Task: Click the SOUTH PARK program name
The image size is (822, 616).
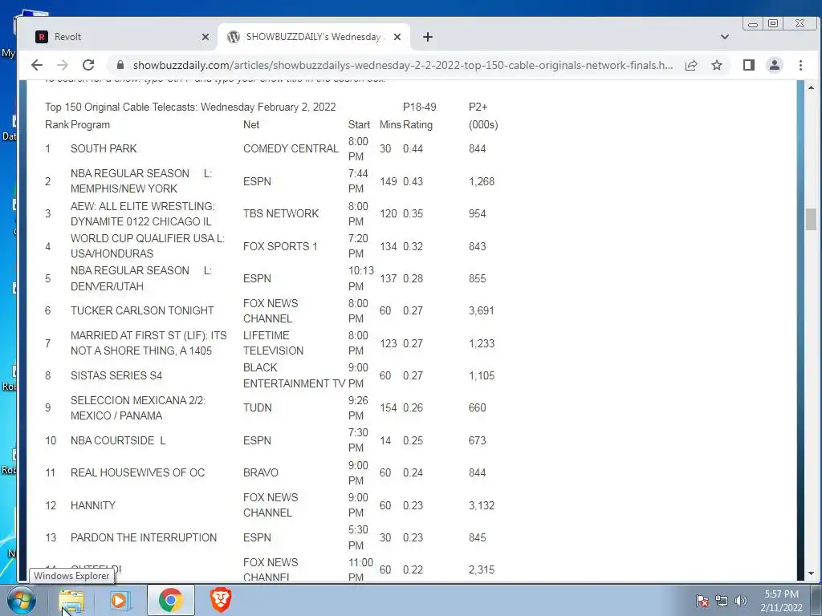Action: click(x=104, y=148)
